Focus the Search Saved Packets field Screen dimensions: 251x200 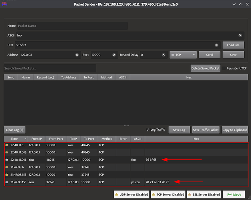50,68
